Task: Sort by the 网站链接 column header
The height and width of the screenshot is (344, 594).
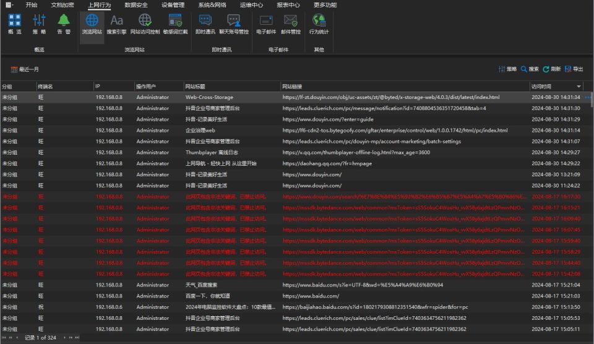Action: pyautogui.click(x=405, y=87)
